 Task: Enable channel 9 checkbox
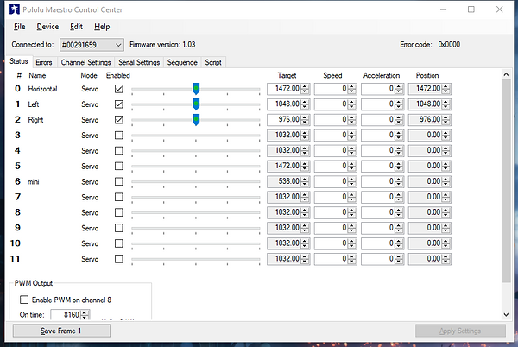pos(119,228)
